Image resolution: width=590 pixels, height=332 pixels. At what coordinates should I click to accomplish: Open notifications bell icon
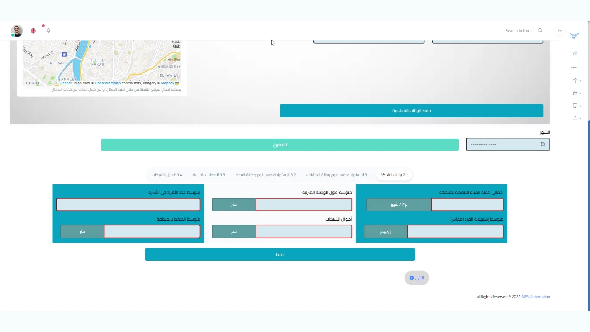click(48, 31)
